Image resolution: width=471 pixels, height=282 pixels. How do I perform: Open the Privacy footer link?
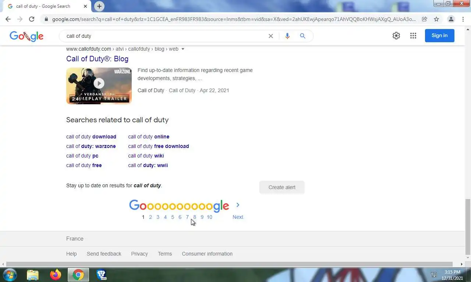(139, 254)
